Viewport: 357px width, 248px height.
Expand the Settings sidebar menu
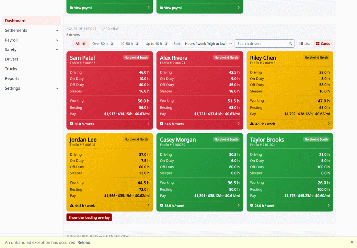32,88
